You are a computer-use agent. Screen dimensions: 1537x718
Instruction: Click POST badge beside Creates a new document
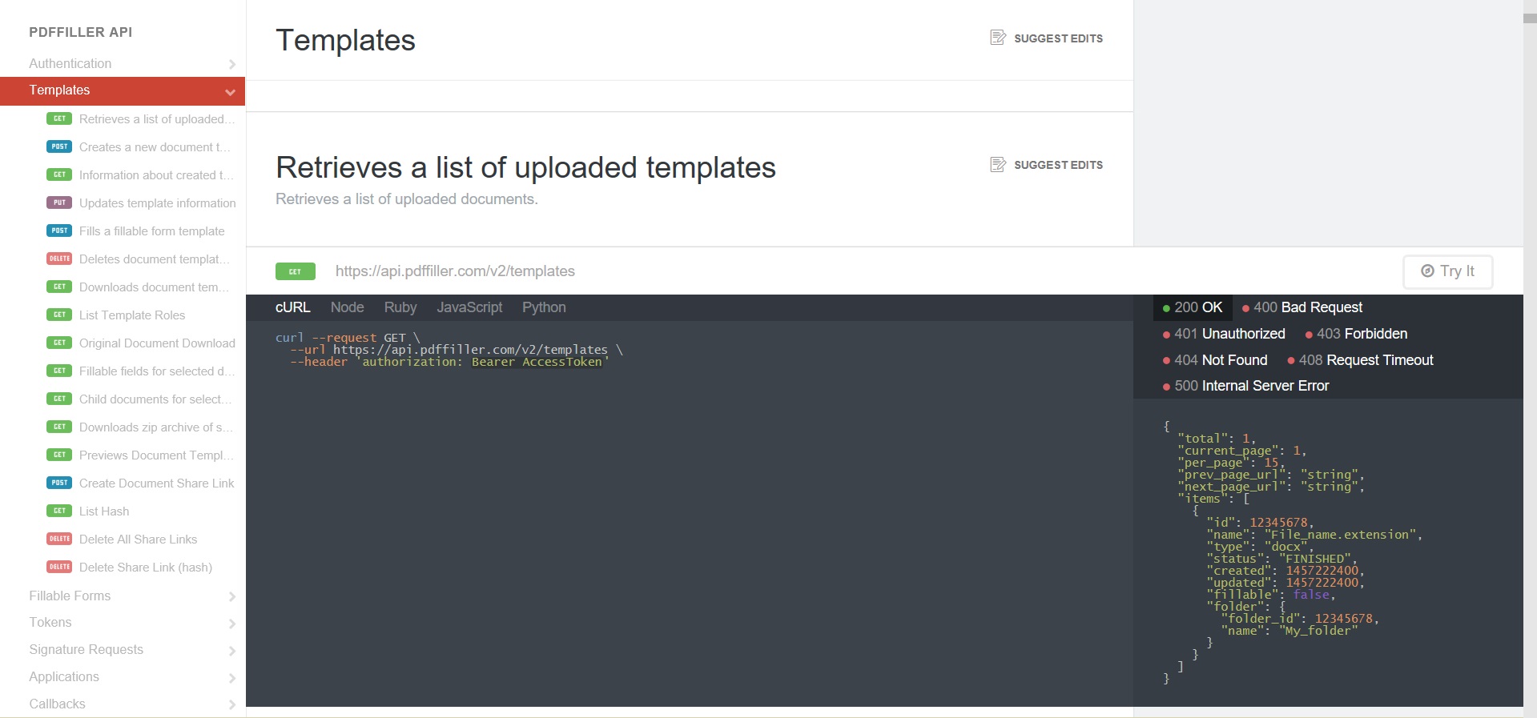coord(59,146)
